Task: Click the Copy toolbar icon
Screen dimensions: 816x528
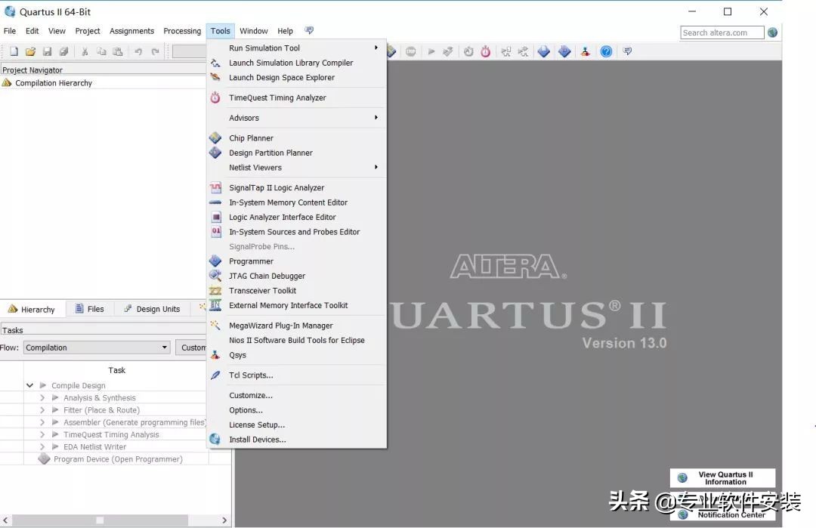Action: pos(101,51)
